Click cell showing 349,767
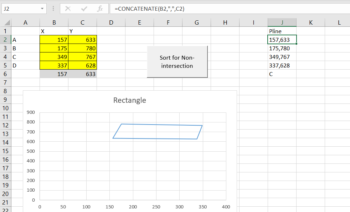 [282, 57]
